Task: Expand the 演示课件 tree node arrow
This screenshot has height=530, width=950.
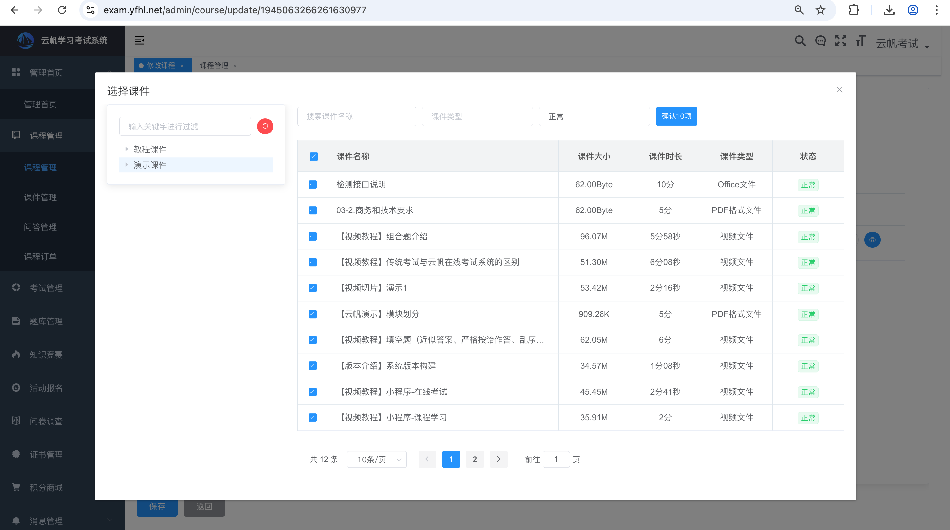Action: point(127,165)
